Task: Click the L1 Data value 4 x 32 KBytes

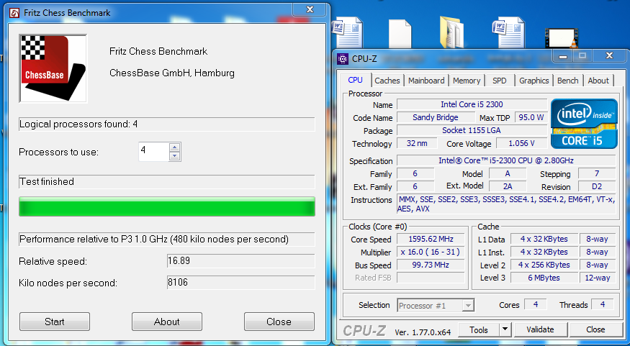Action: pyautogui.click(x=544, y=240)
